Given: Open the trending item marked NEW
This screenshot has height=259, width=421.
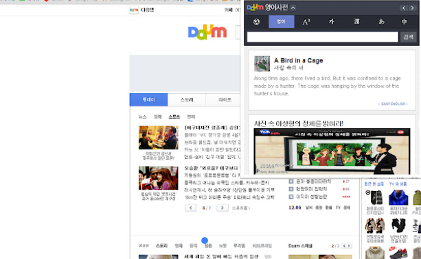Looking at the screenshot, I should pos(311,197).
